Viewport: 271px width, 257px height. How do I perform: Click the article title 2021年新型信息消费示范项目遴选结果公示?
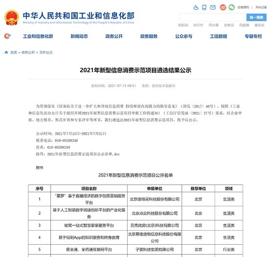[x=135, y=70]
